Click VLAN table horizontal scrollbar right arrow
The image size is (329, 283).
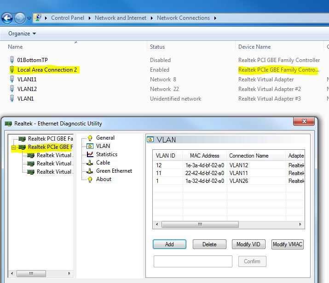300,224
